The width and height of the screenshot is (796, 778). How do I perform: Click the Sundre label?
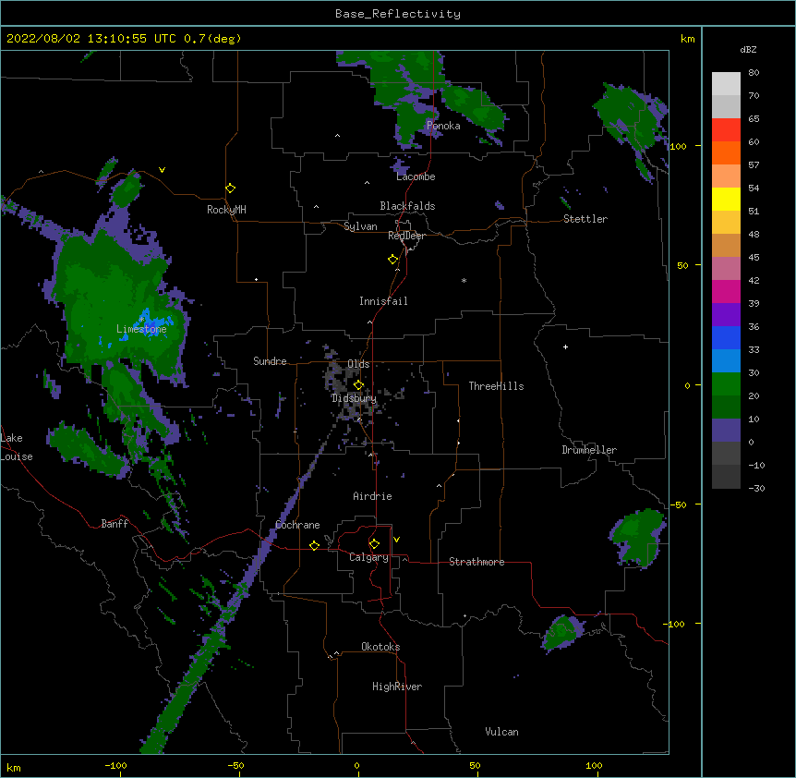(270, 361)
